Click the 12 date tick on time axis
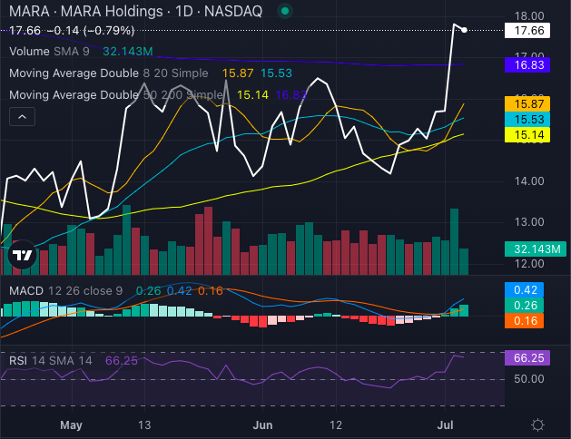Image resolution: width=571 pixels, height=439 pixels. 336,424
